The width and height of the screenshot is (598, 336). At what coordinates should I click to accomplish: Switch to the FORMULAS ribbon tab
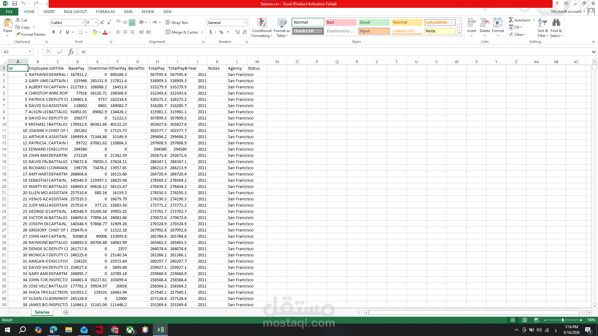[x=105, y=12]
